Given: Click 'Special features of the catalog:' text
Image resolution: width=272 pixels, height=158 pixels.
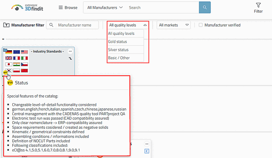Looking at the screenshot, I should (33, 96).
